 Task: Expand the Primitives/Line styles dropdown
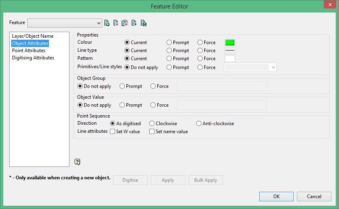pyautogui.click(x=274, y=67)
